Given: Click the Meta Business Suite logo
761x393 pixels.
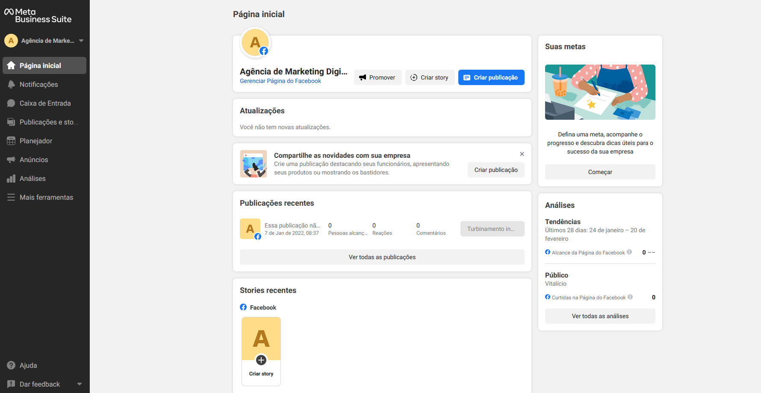Looking at the screenshot, I should [38, 16].
